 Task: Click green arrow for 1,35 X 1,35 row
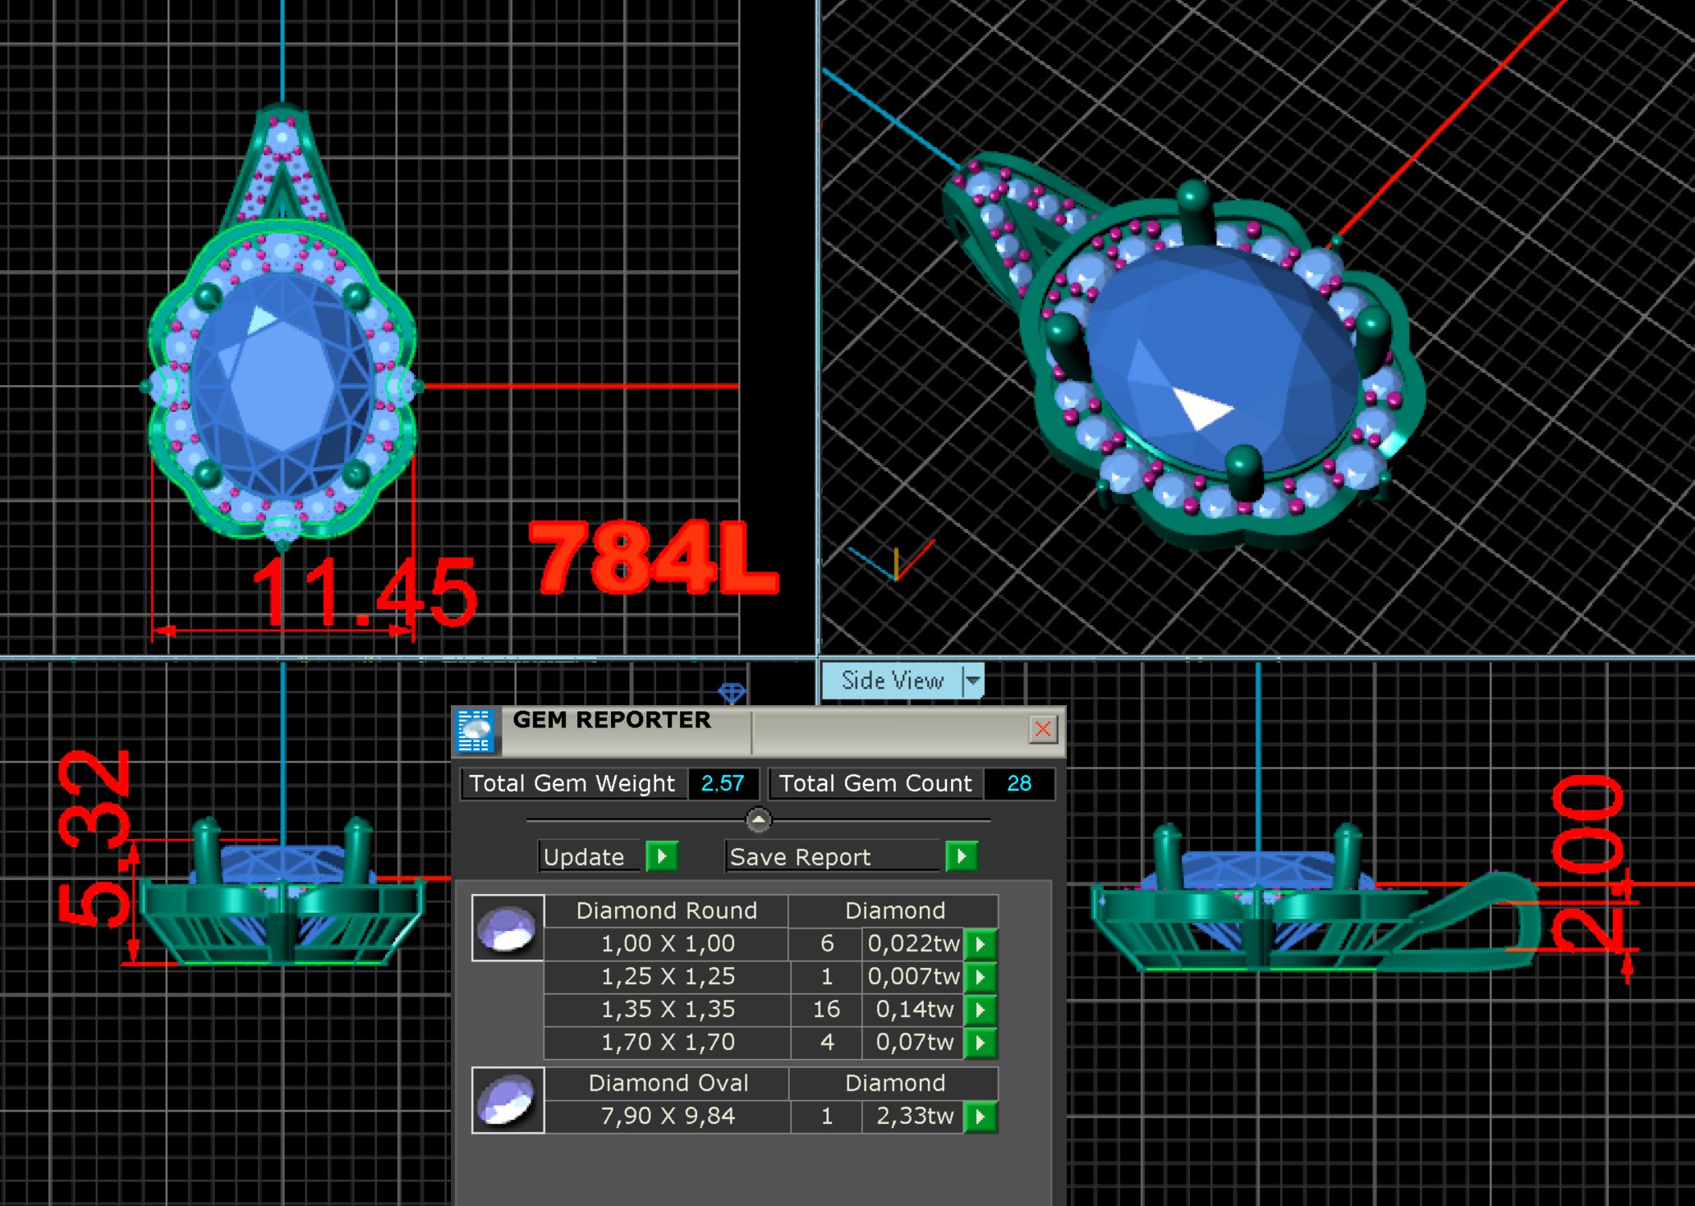pyautogui.click(x=980, y=1010)
